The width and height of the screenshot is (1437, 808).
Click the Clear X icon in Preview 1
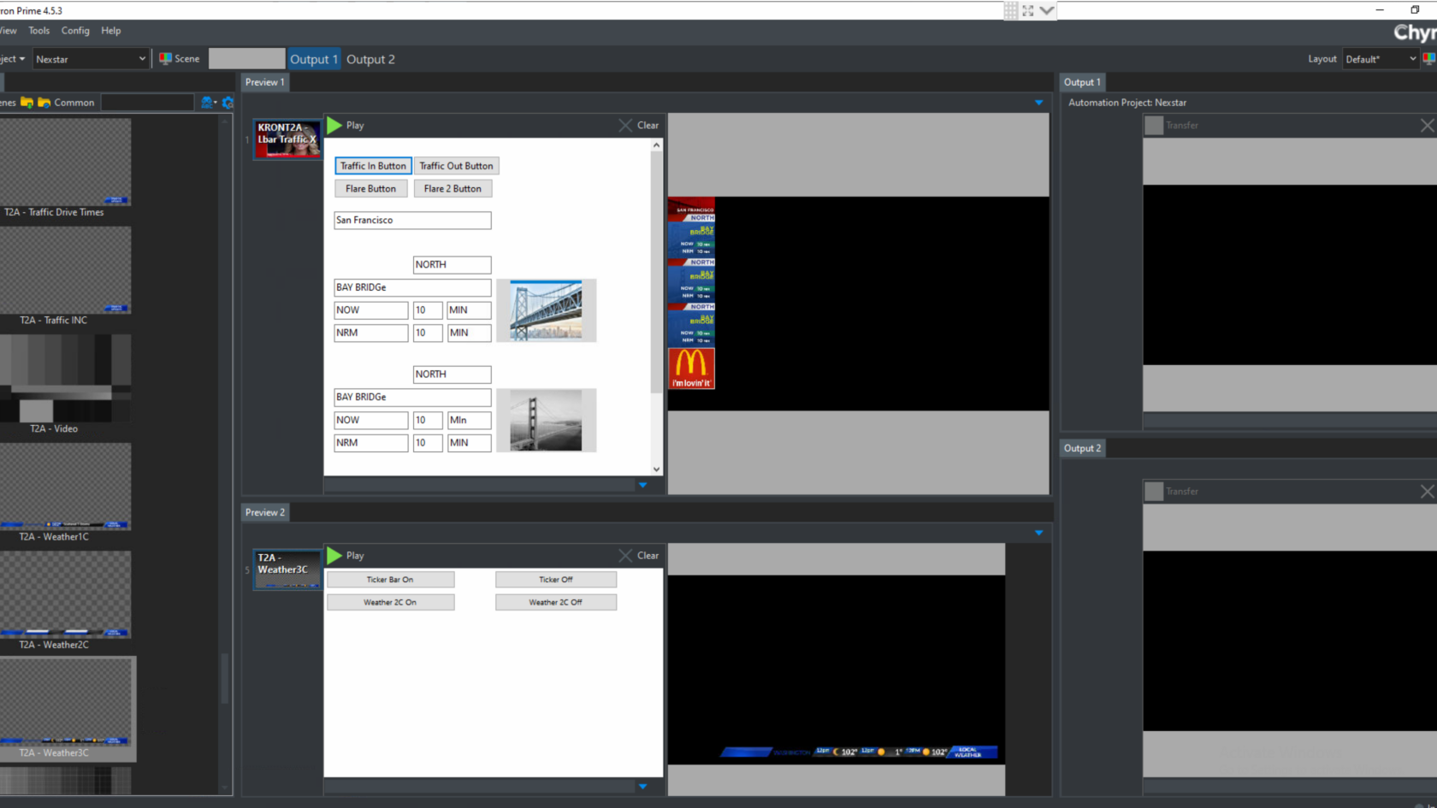[x=626, y=126]
